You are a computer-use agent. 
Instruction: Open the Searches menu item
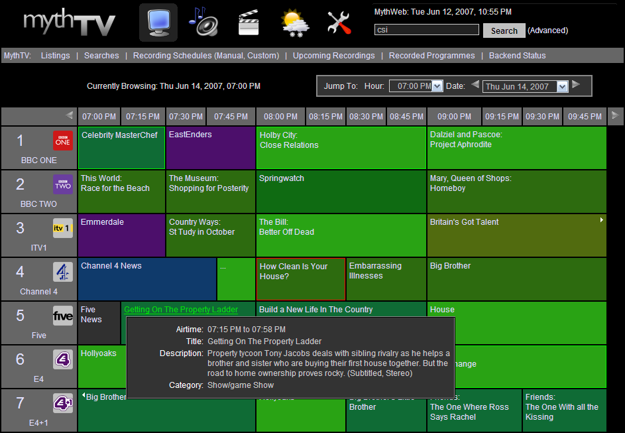click(x=101, y=56)
